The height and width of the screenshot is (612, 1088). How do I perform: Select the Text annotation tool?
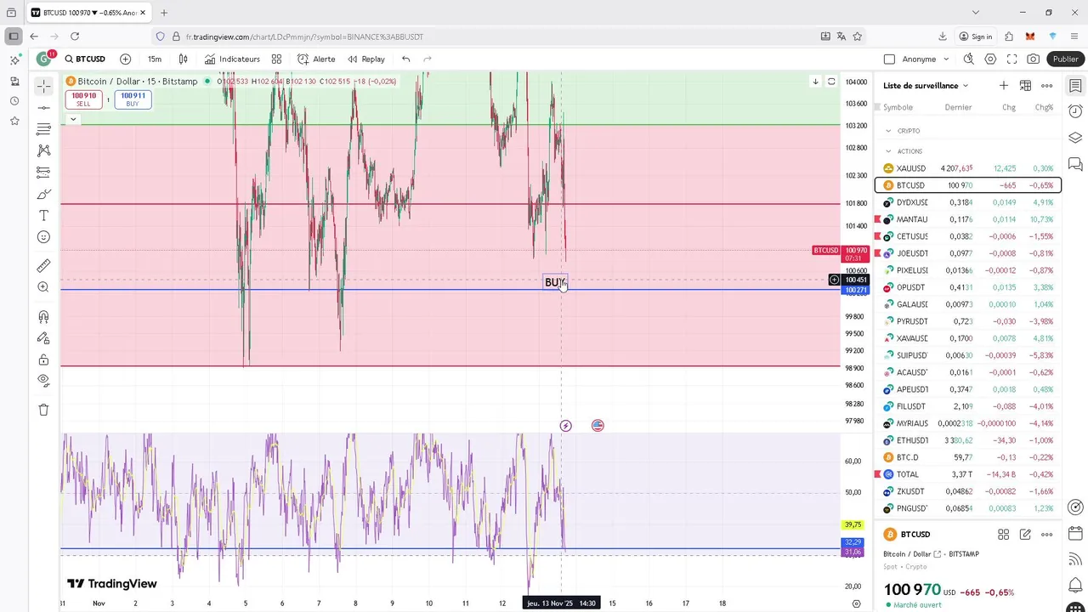point(43,216)
